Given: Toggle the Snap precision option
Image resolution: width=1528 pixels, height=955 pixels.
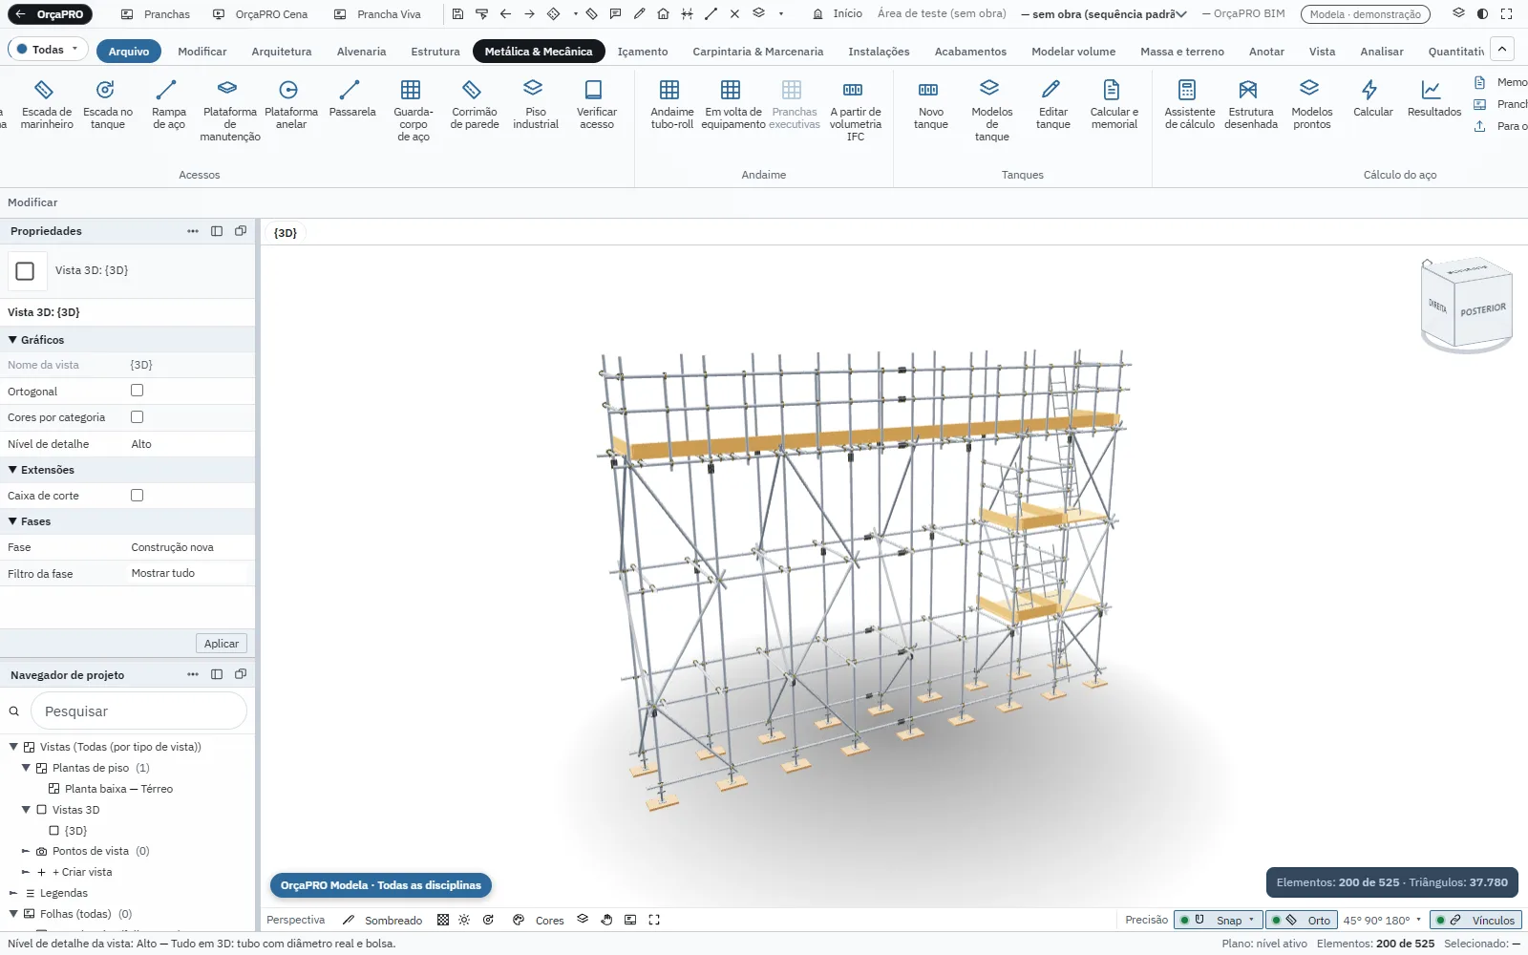Looking at the screenshot, I should coord(1218,921).
